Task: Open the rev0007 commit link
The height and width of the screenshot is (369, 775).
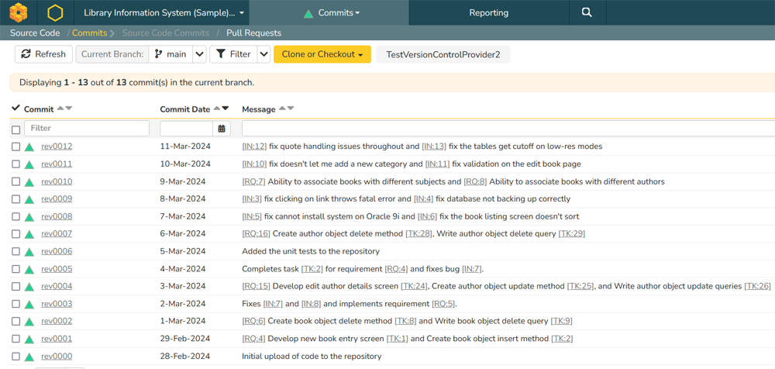Action: (x=57, y=233)
